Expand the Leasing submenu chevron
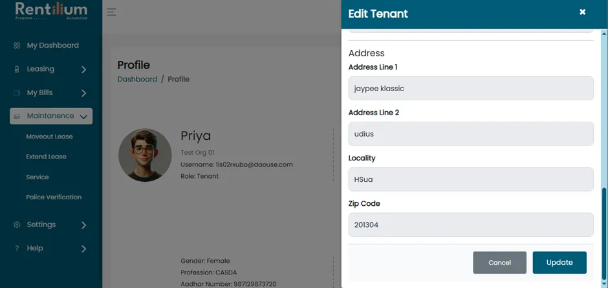Viewport: 608px width, 288px height. (x=83, y=70)
